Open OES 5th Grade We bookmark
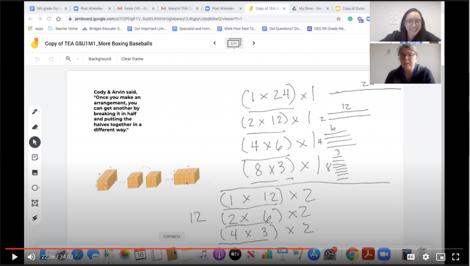This screenshot has width=470, height=266. (327, 29)
